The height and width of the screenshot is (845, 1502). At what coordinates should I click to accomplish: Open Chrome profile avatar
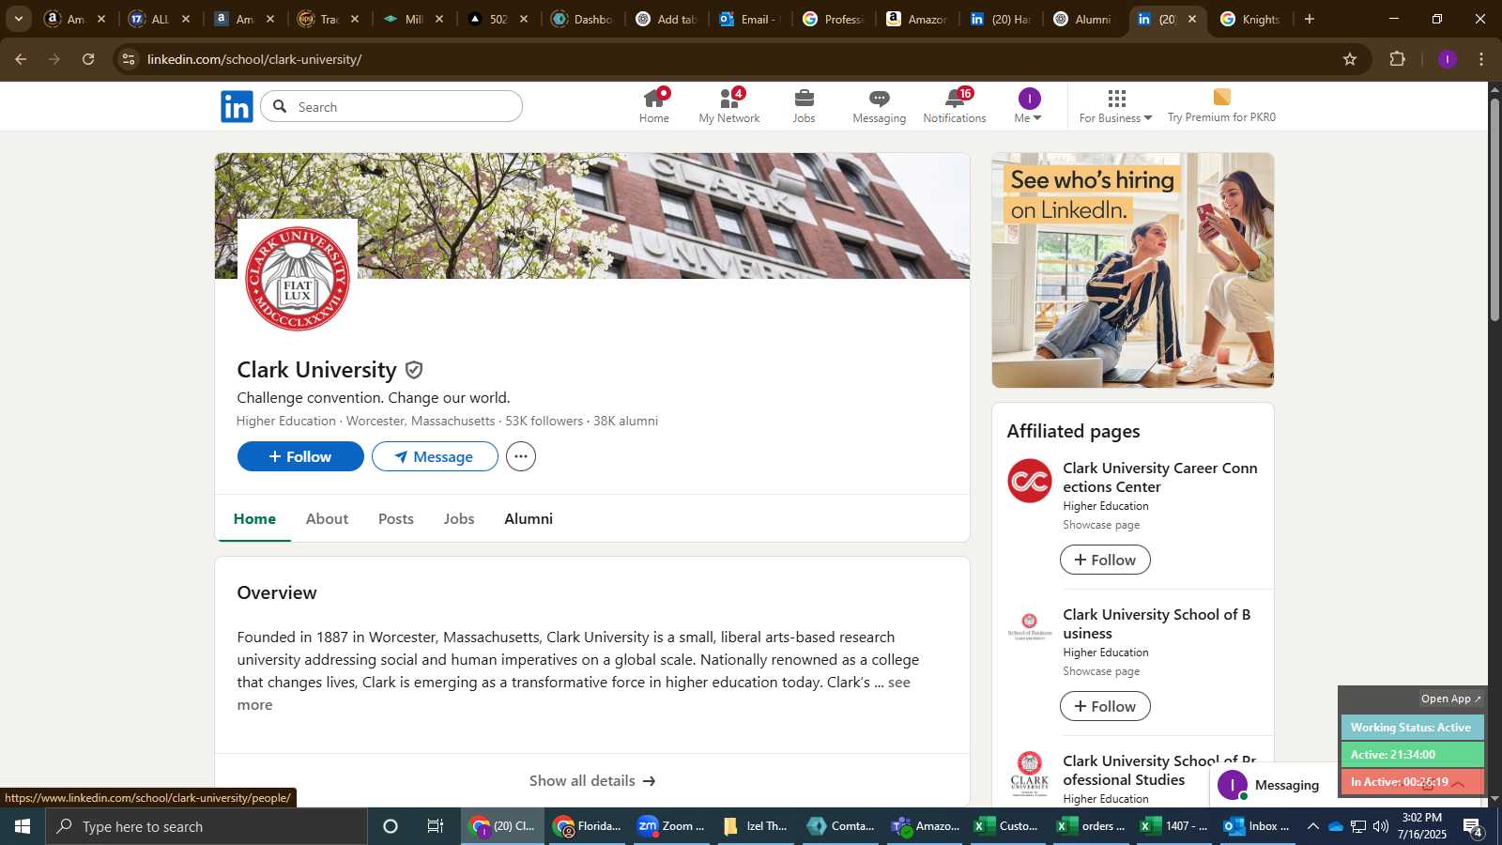(x=1448, y=59)
